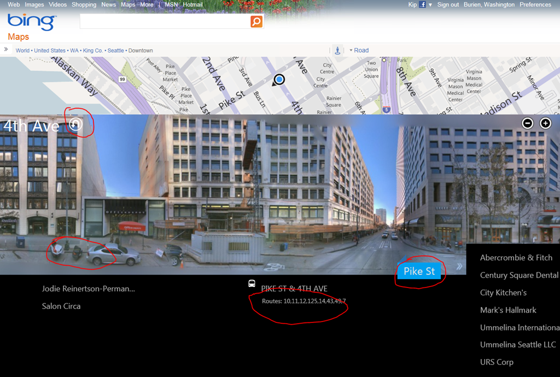Viewport: 560px width, 377px height.
Task: Click the Alaskan Way map label
Action: click(x=74, y=76)
